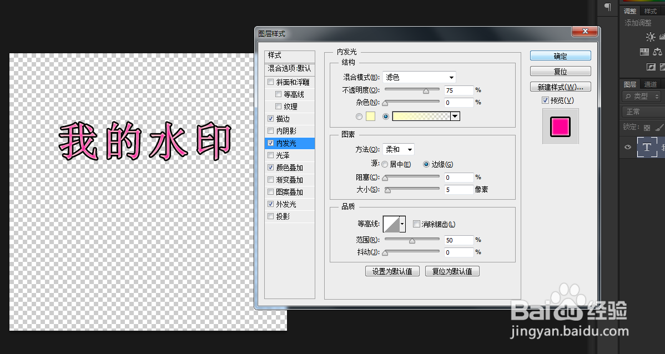Open the 正常 layer blend mode dropdown
Viewport: 665px width, 354px height.
click(643, 112)
